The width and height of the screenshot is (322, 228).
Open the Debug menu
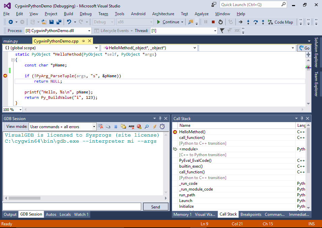pyautogui.click(x=86, y=14)
